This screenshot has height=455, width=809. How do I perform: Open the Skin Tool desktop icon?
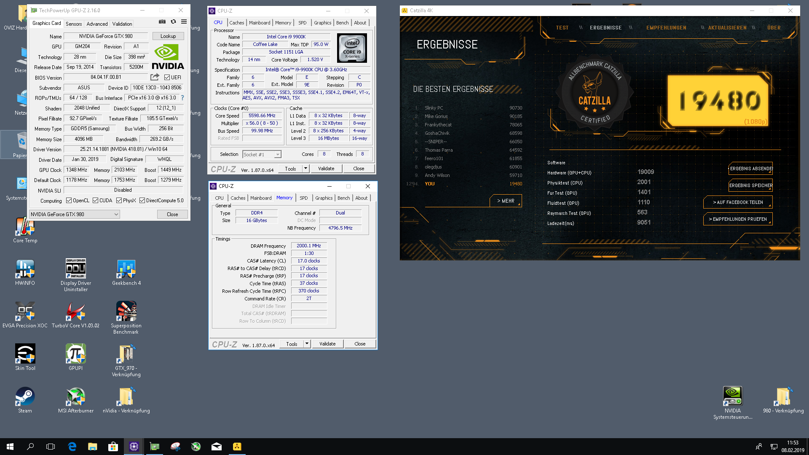point(25,358)
